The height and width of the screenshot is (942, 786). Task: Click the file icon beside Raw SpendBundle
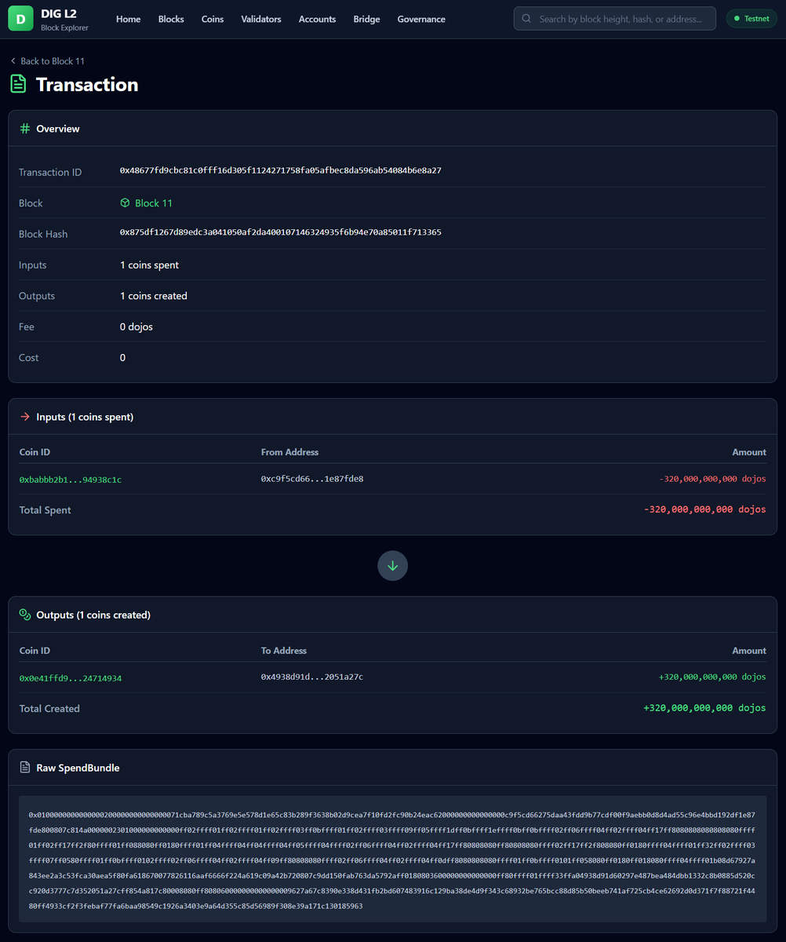click(25, 768)
